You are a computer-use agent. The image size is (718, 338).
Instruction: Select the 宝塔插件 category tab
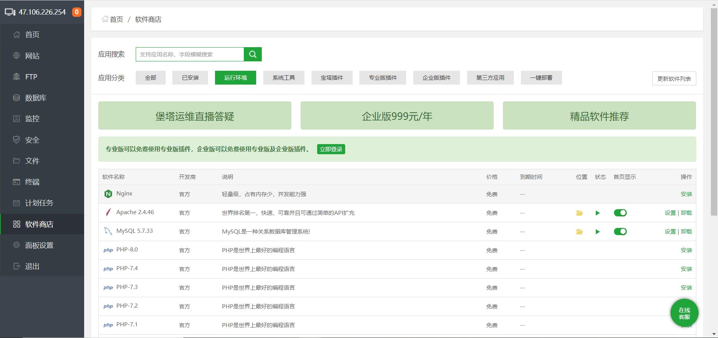332,77
